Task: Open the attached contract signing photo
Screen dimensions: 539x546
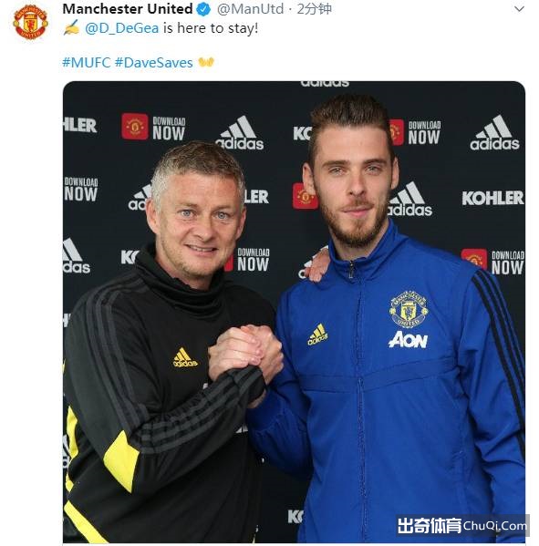Action: (x=294, y=312)
